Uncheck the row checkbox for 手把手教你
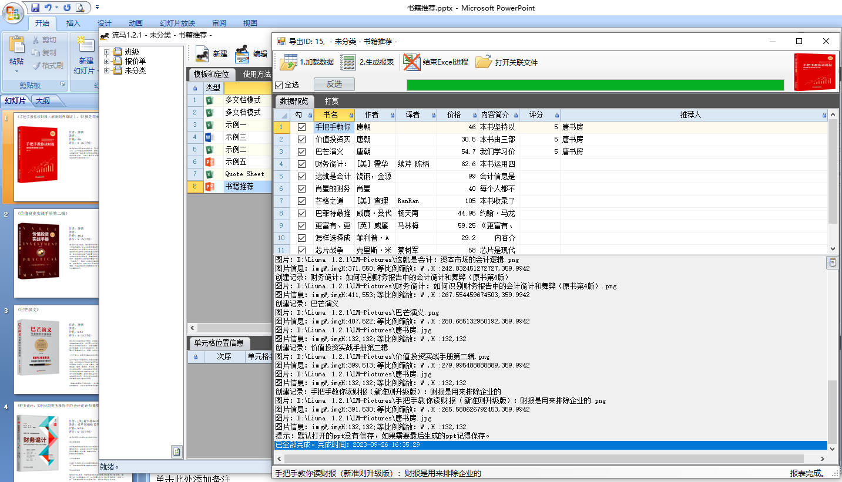This screenshot has width=842, height=482. click(x=301, y=127)
